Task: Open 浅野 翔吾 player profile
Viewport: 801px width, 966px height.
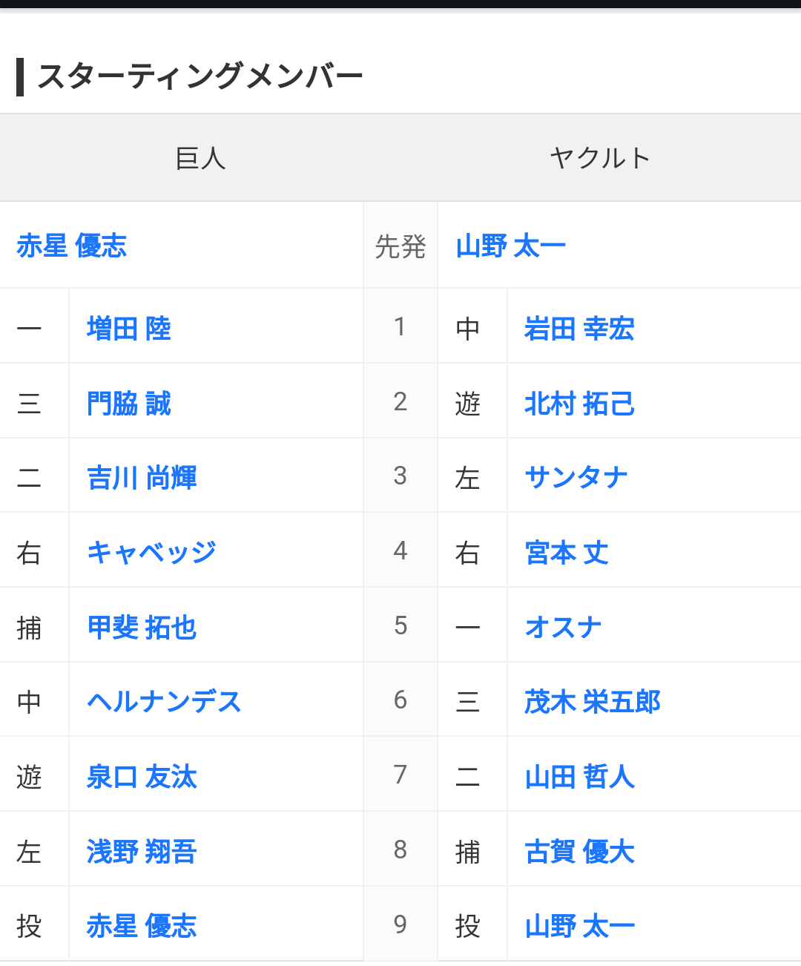Action: 142,852
